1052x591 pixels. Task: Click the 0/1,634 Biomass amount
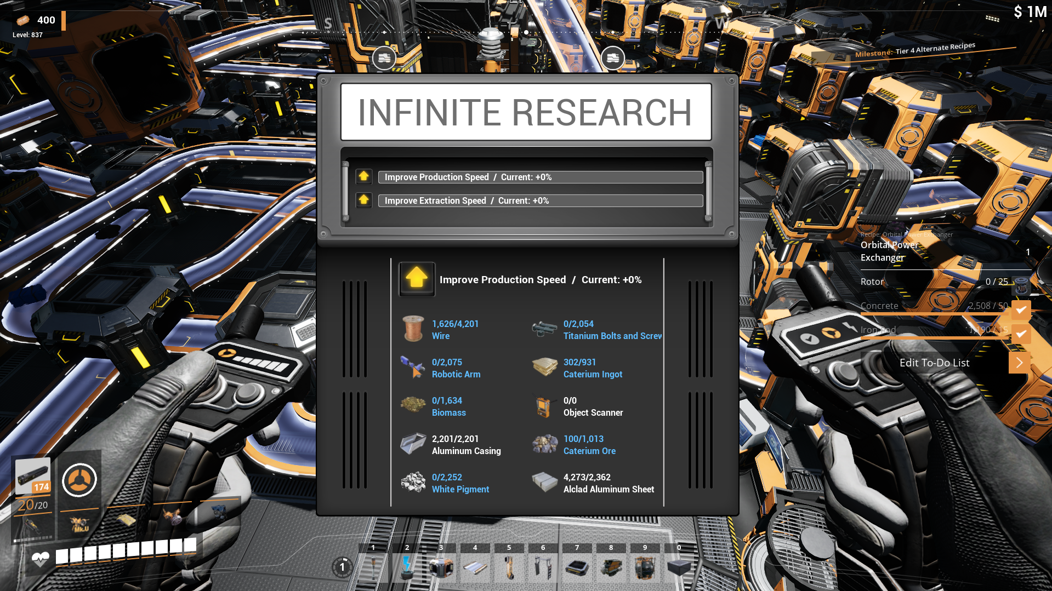click(447, 400)
